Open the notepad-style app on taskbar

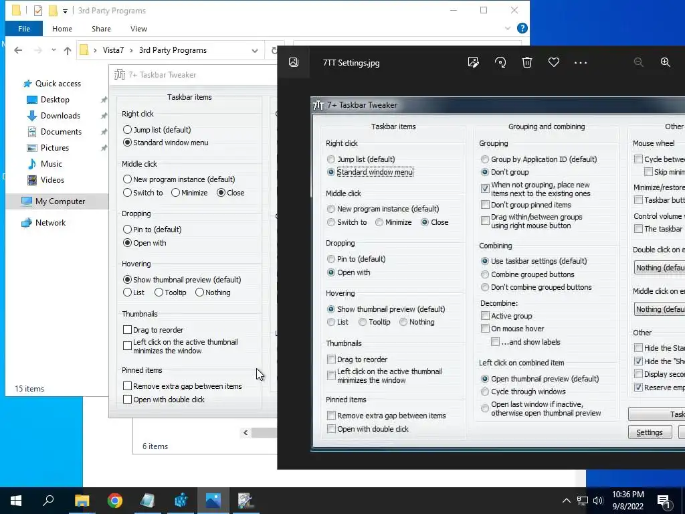(148, 501)
